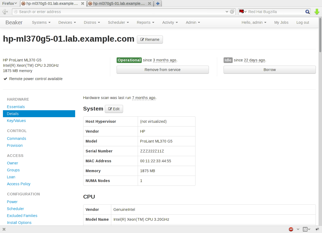
Task: Expand the Distros navigation menu
Action: (x=92, y=22)
